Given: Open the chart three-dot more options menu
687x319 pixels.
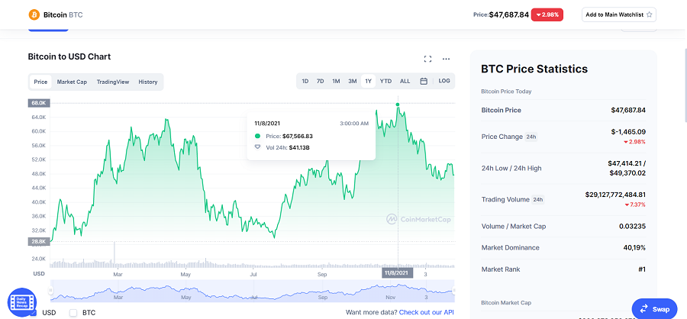Looking at the screenshot, I should coord(446,60).
